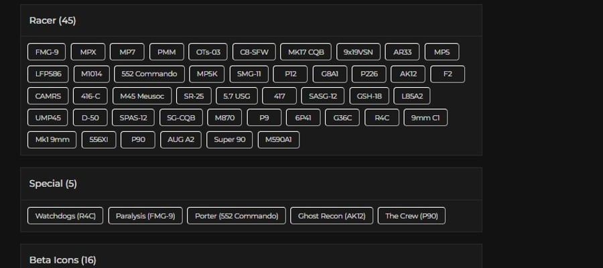Click the M1014 tag
603x268 pixels.
[92, 74]
